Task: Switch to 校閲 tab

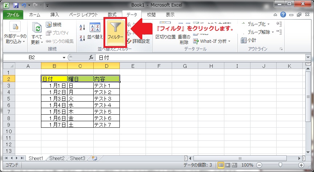Action: coord(151,15)
